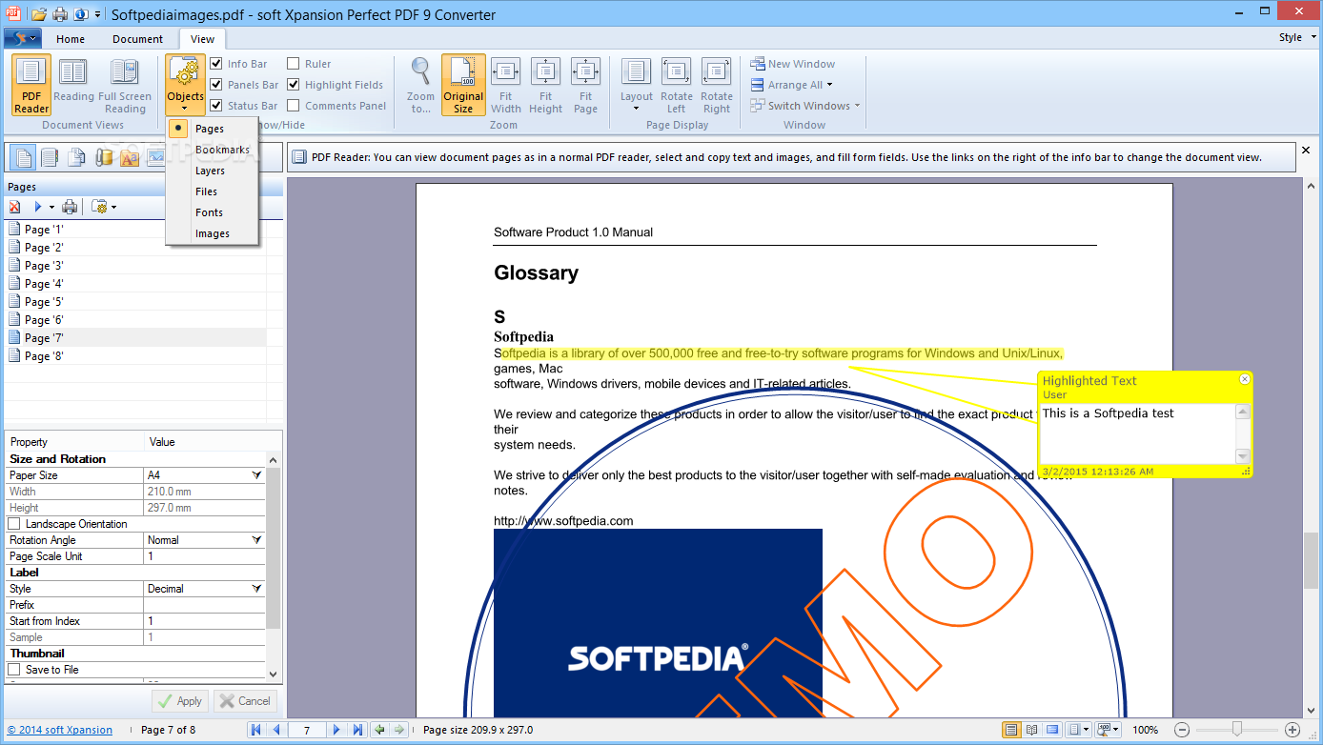The image size is (1323, 745).
Task: Open the label Style dropdown
Action: coord(256,589)
